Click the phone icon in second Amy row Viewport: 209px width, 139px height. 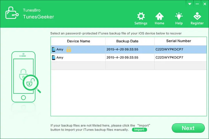(x=53, y=58)
